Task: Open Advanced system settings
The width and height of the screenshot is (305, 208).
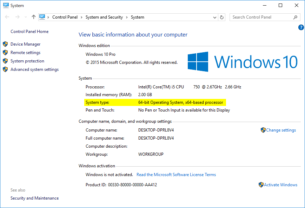Action: pos(35,69)
